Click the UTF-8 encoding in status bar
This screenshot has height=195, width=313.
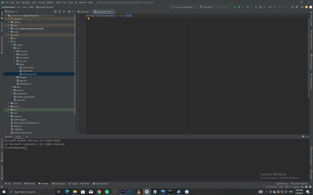tap(288, 187)
